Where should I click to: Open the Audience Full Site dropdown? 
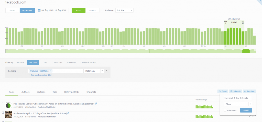pyautogui.click(x=125, y=10)
